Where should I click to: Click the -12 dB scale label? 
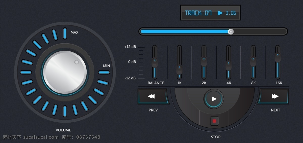(130, 78)
